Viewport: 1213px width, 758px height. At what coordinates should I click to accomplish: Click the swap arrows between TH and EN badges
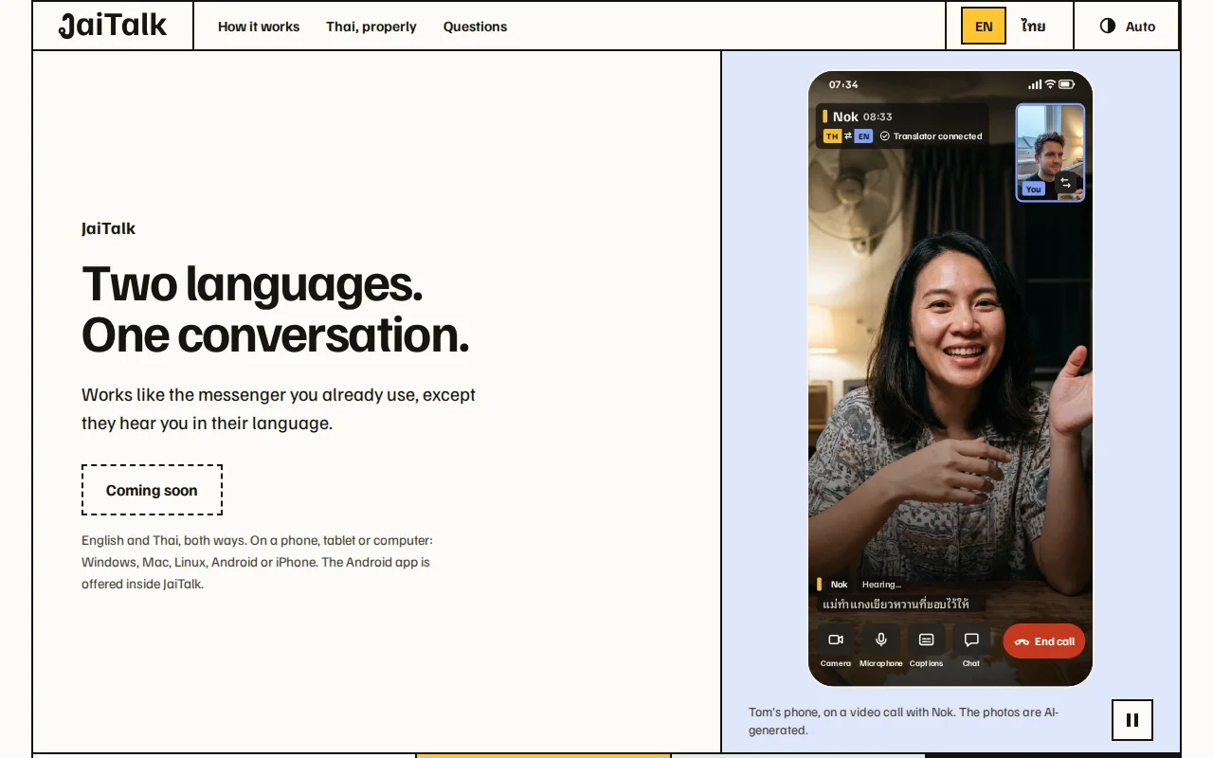(x=848, y=136)
